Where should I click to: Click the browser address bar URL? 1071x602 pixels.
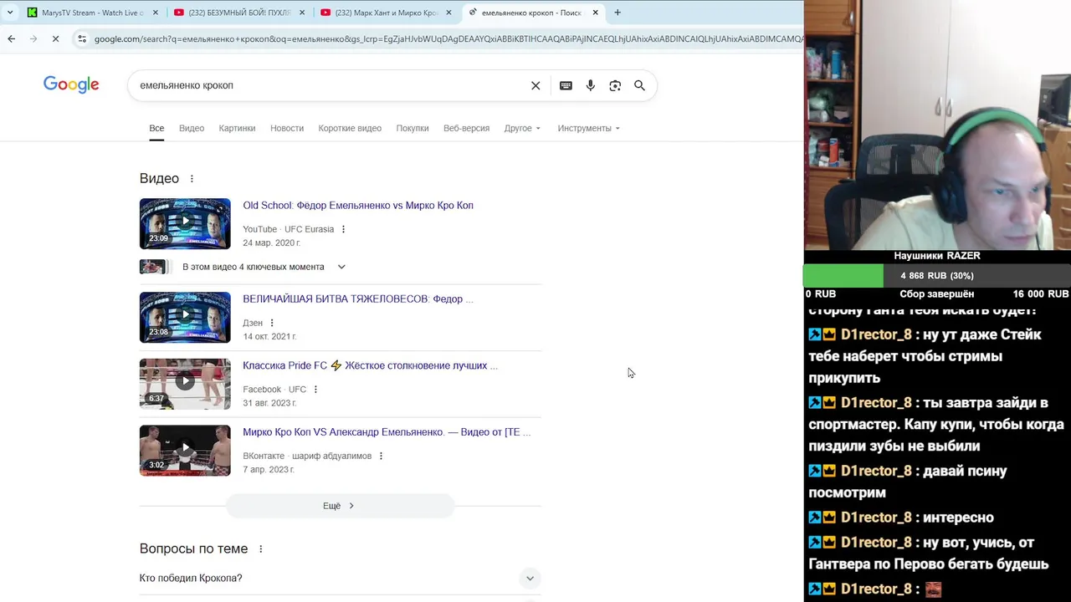(x=448, y=38)
